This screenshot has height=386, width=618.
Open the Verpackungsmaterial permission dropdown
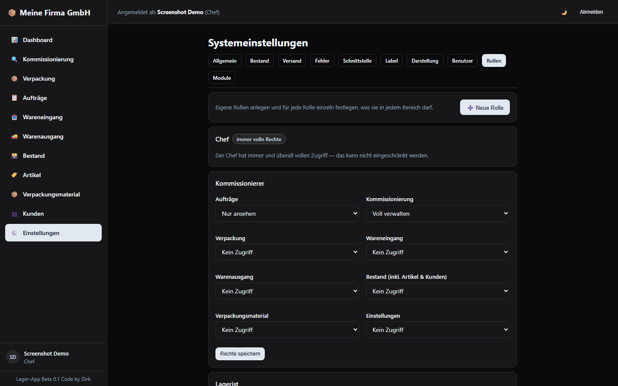tap(287, 330)
